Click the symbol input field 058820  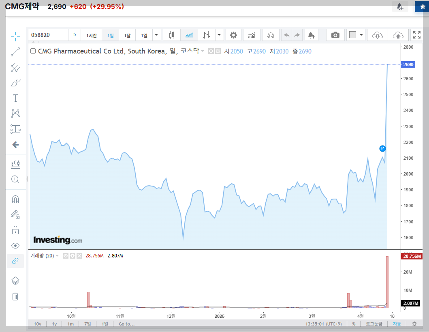click(48, 35)
